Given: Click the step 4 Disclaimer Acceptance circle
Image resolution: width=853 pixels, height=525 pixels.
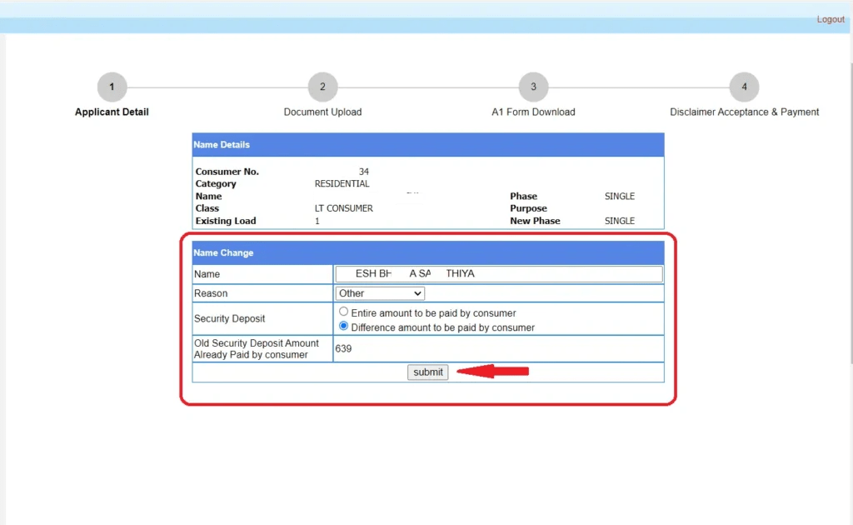Looking at the screenshot, I should [x=744, y=87].
